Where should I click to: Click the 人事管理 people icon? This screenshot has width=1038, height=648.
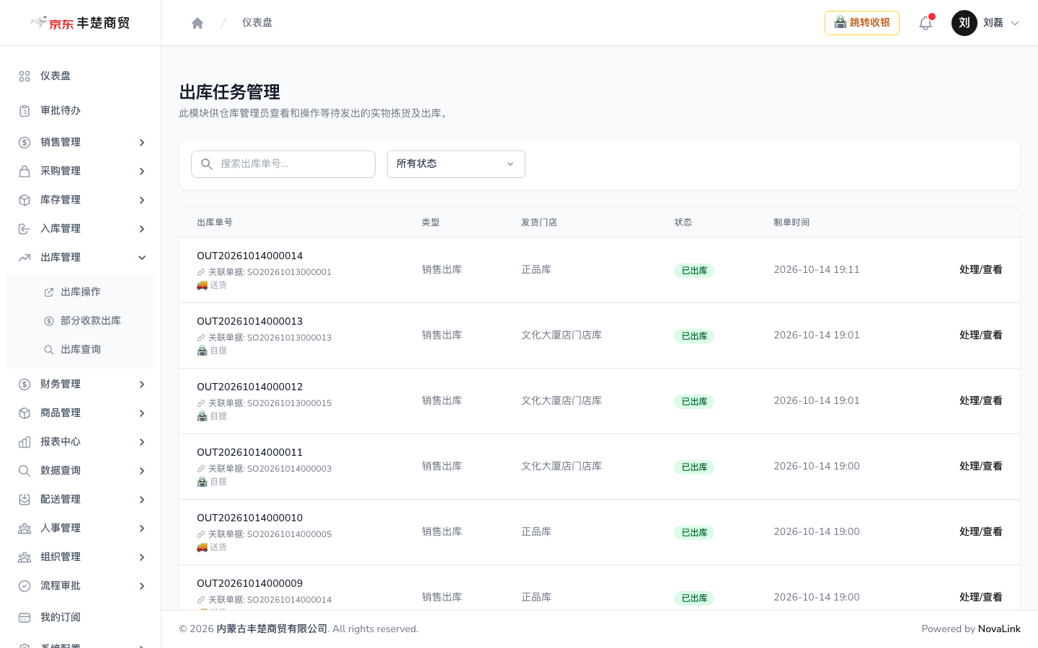[x=25, y=528]
